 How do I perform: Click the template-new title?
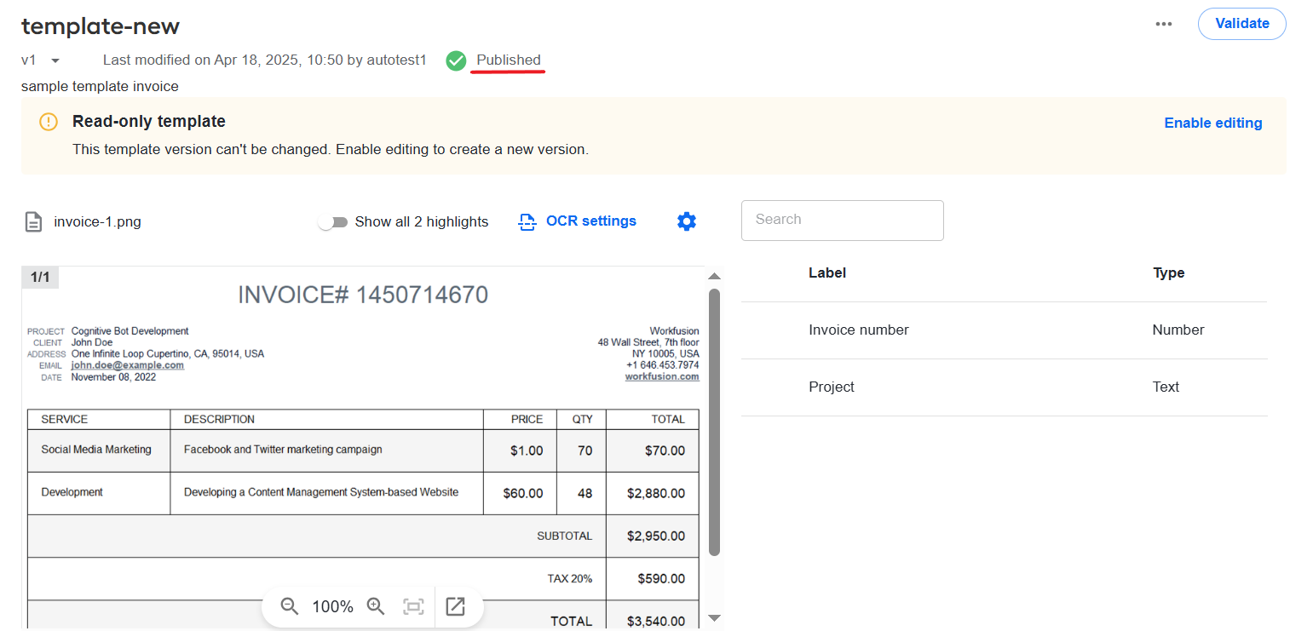click(101, 26)
